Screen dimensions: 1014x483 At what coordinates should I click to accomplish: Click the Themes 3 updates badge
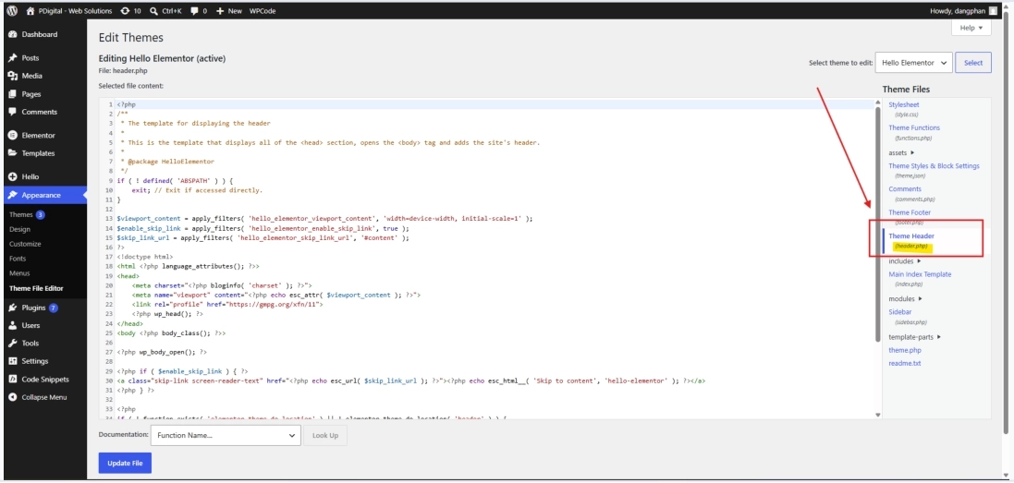40,214
